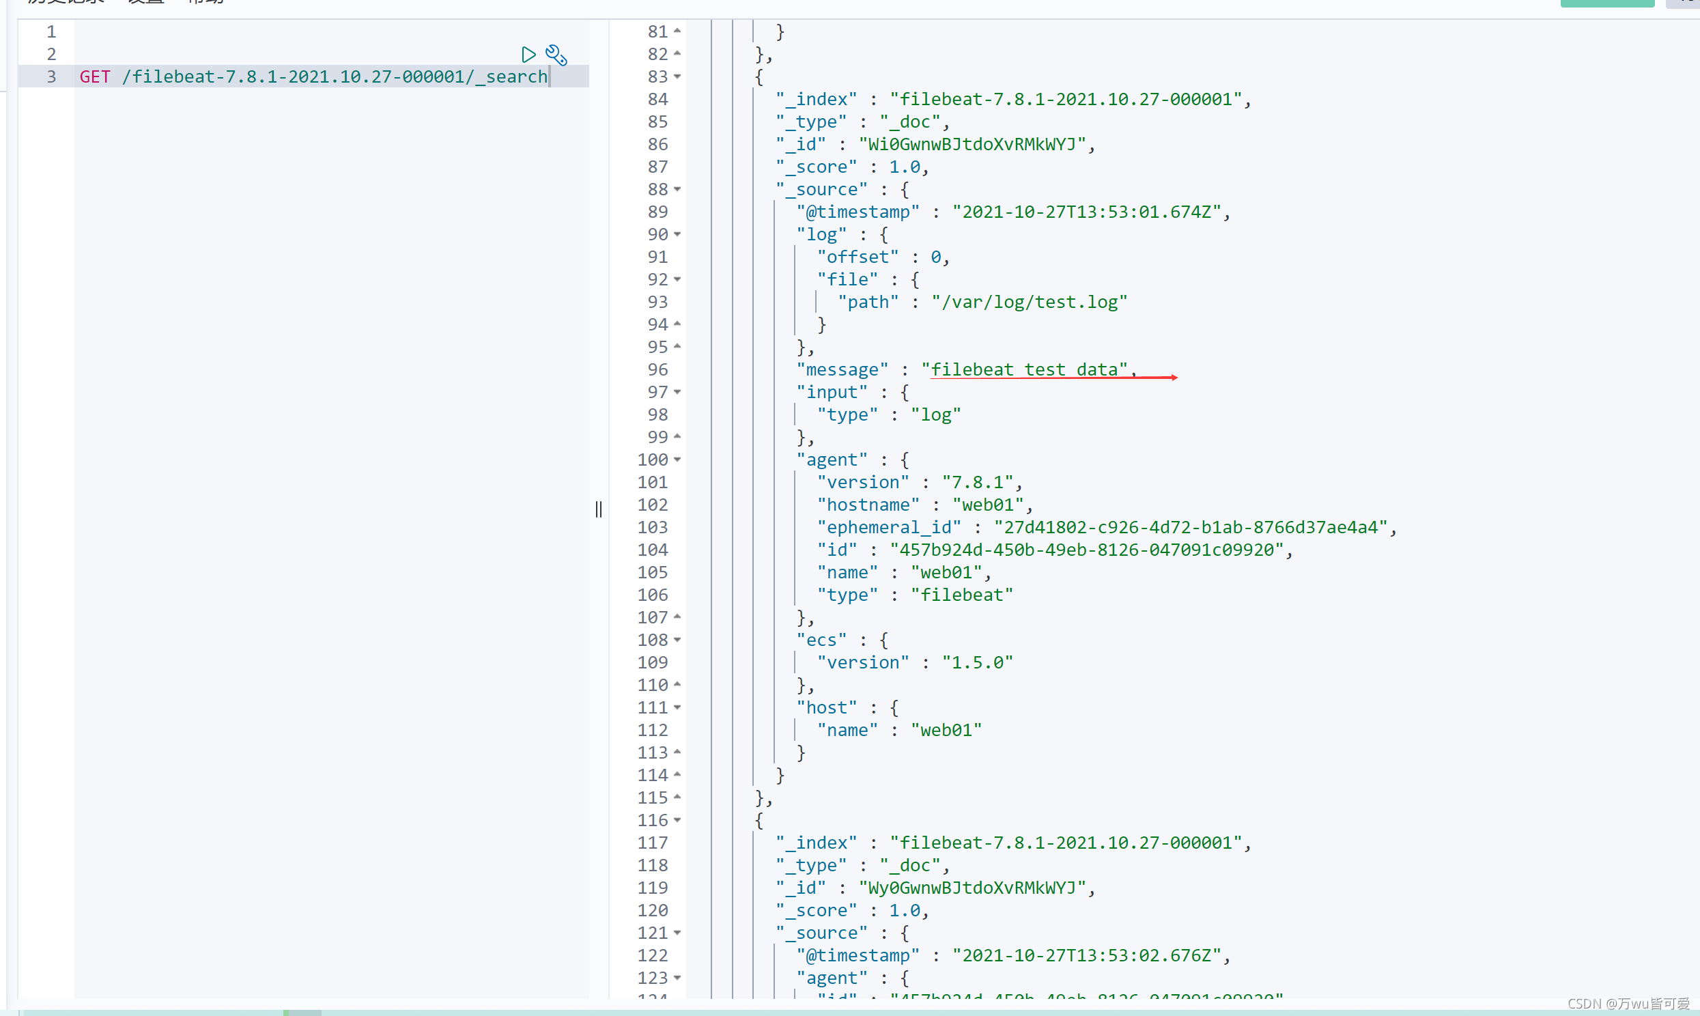Collapse the _source block at line 88
1700x1016 pixels.
677,189
